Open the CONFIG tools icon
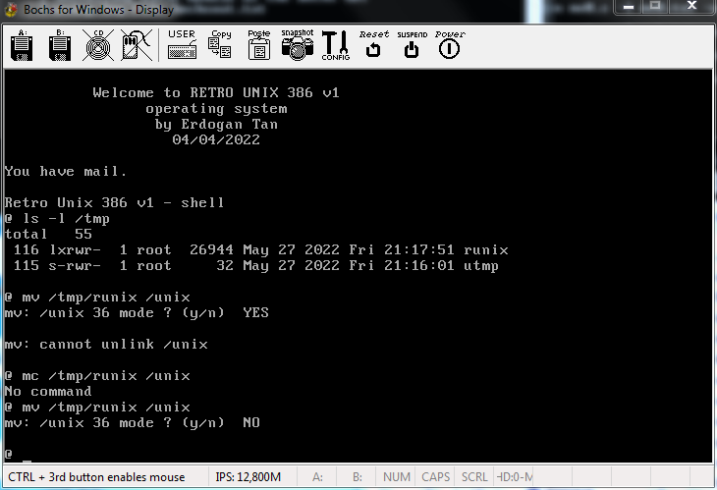 tap(336, 46)
